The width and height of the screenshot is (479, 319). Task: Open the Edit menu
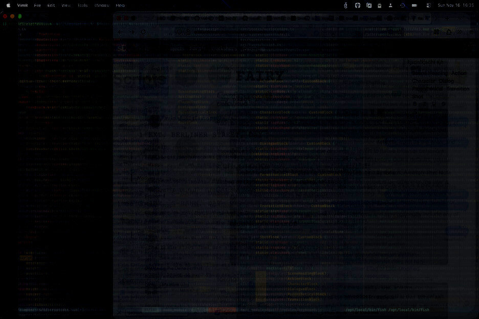(x=51, y=5)
